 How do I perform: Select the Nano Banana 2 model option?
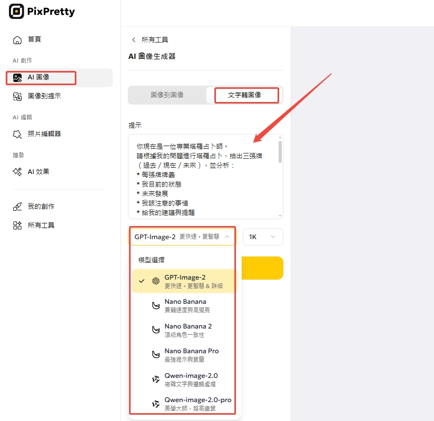pos(185,330)
